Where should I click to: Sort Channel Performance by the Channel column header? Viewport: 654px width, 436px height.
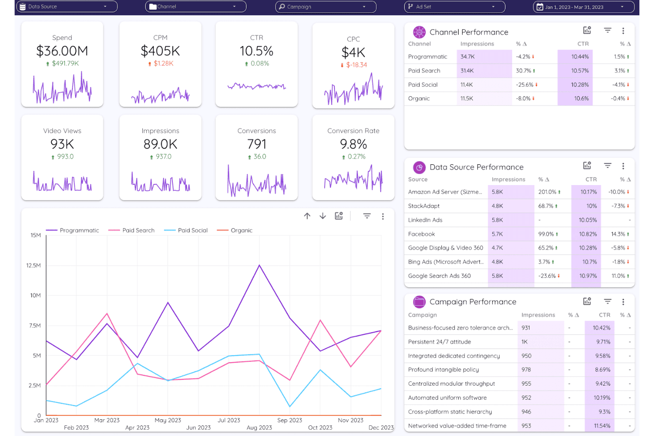tap(419, 44)
